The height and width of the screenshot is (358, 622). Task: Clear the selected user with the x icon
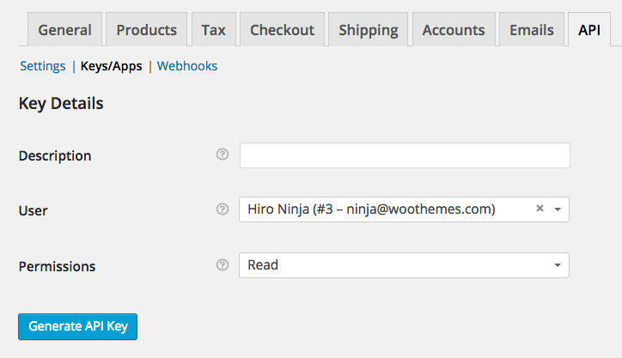click(540, 208)
